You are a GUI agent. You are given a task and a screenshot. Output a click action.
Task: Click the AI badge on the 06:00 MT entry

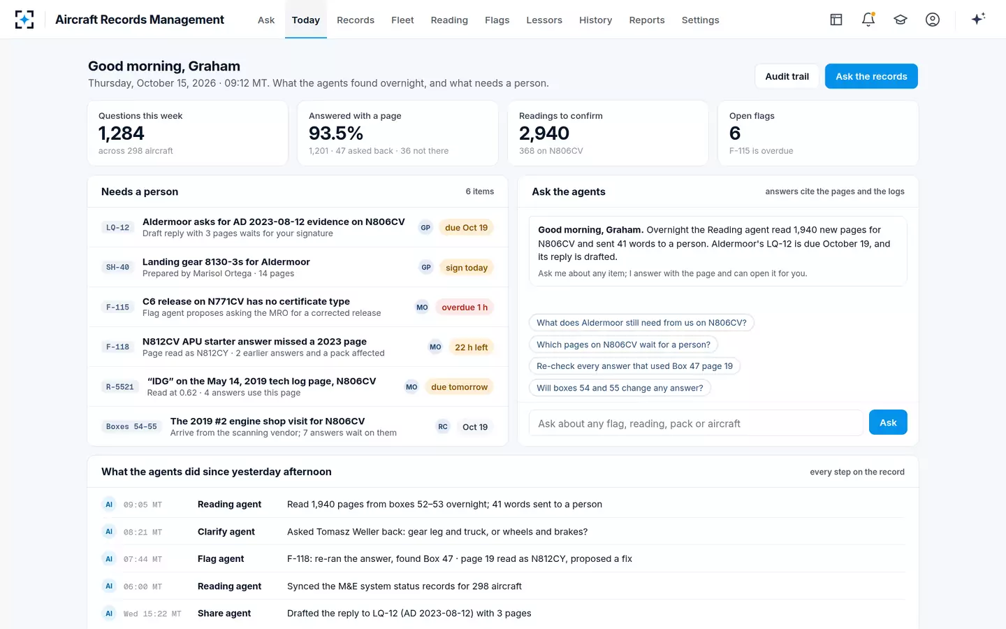pos(109,586)
